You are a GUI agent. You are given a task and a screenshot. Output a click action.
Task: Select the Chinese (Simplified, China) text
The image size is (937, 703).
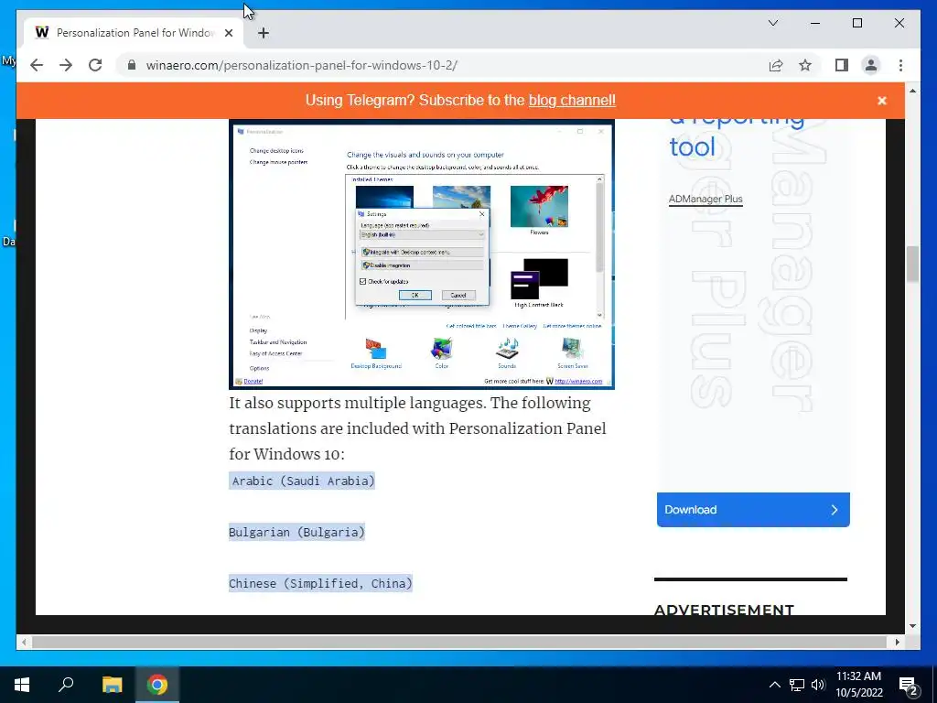(320, 583)
